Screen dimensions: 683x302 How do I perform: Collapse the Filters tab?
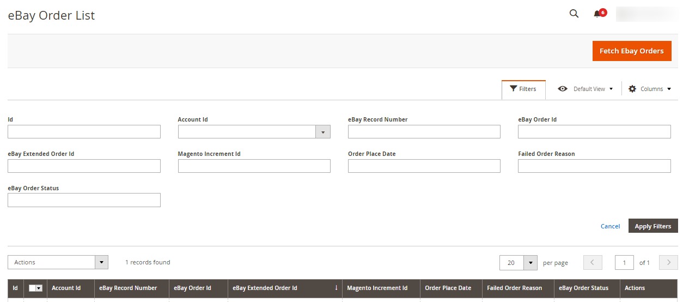[x=523, y=89]
